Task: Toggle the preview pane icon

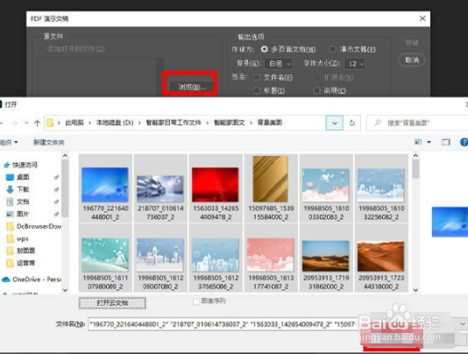Action: point(445,142)
